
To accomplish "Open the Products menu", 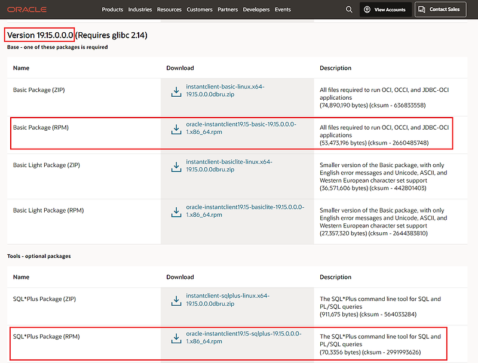I will pos(112,9).
